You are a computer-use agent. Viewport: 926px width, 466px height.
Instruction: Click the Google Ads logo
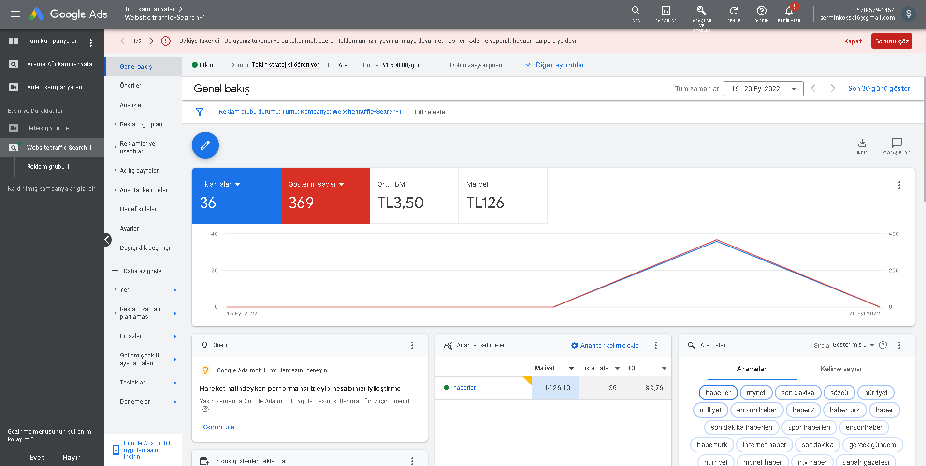point(69,14)
